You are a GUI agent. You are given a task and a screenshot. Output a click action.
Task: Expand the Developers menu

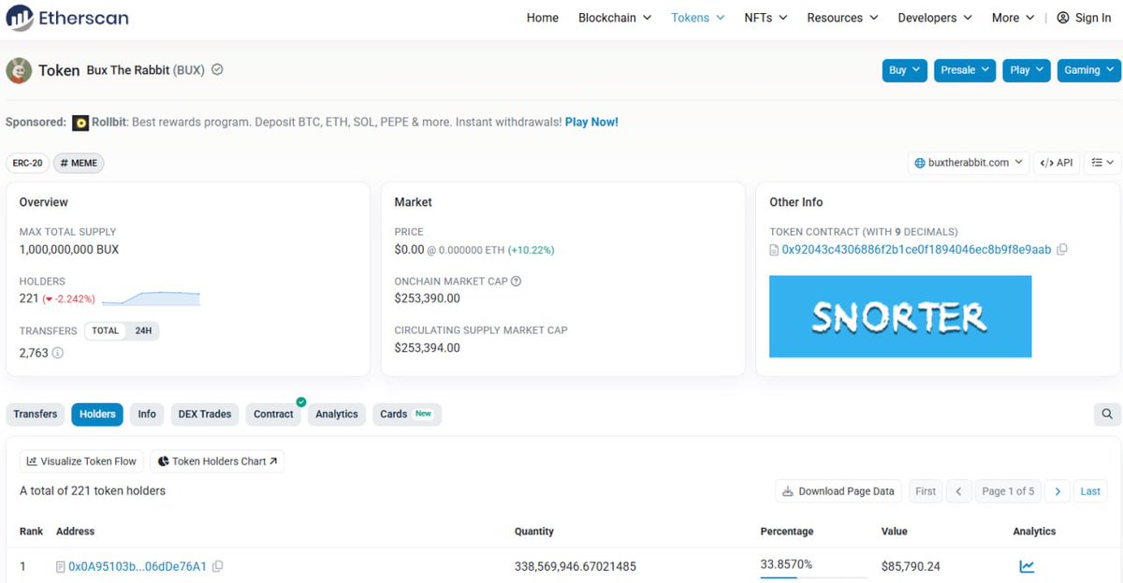tap(935, 18)
